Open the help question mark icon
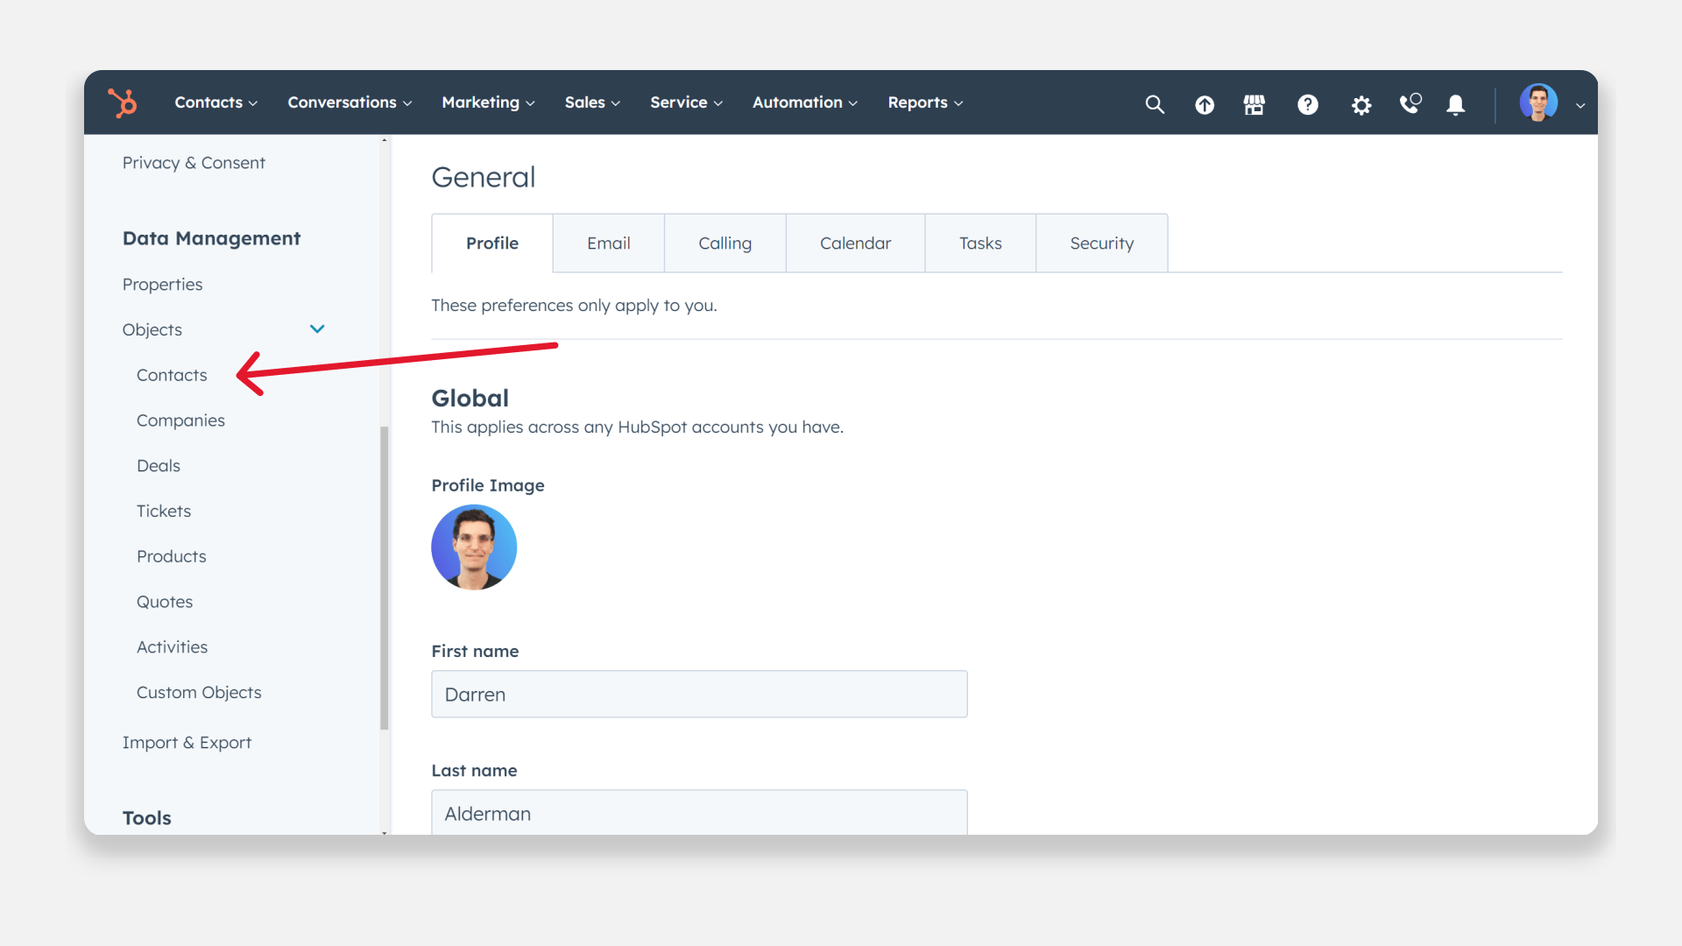Screen dimensions: 1682x946 [x=1307, y=105]
